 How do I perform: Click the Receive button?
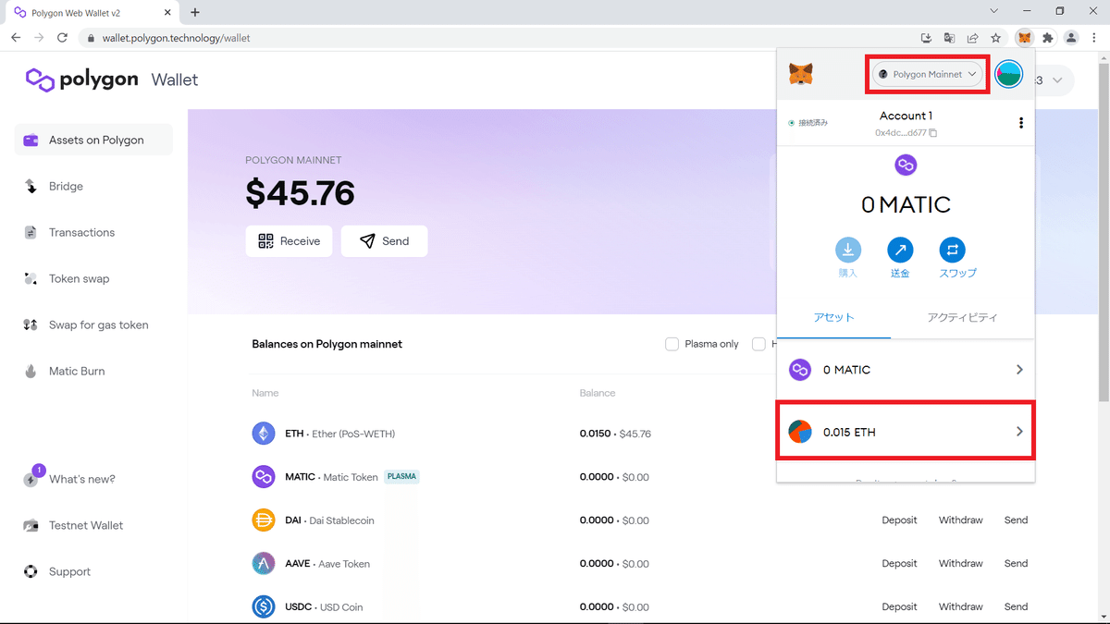289,241
